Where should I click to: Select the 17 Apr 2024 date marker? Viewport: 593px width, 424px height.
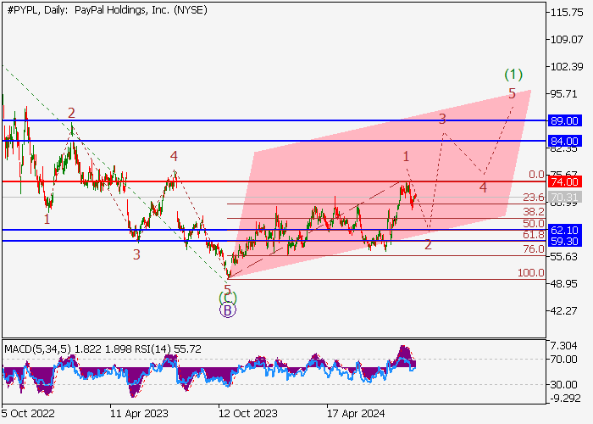(x=356, y=413)
